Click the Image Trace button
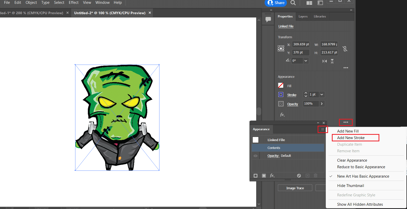Image resolution: width=407 pixels, height=209 pixels. [295, 188]
